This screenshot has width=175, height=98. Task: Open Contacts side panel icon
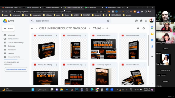(152, 47)
